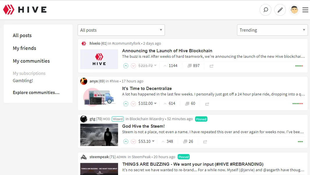Select All posts in sidebar
Image resolution: width=310 pixels, height=175 pixels.
click(x=22, y=35)
